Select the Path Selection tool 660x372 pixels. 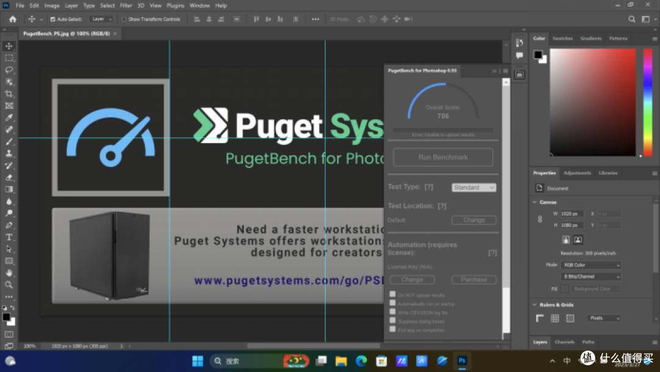pyautogui.click(x=9, y=249)
